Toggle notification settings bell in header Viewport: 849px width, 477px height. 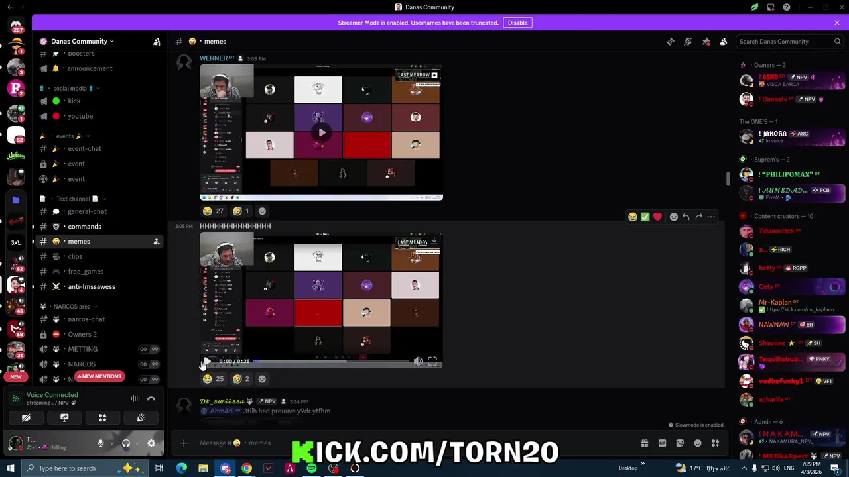[688, 41]
